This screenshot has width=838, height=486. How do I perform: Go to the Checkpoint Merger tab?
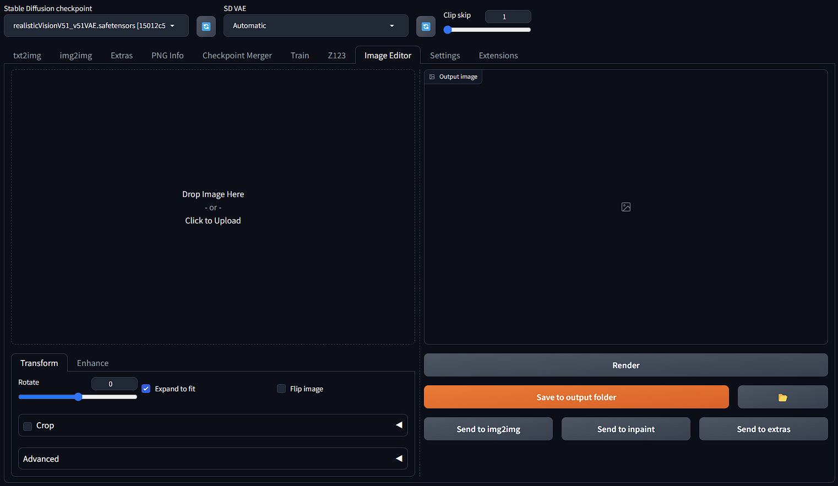(x=237, y=56)
